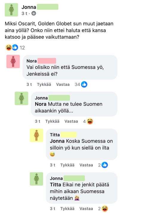View the like icon on Titta's comment
Viewport: 142px width, 213px height.
pyautogui.click(x=104, y=165)
